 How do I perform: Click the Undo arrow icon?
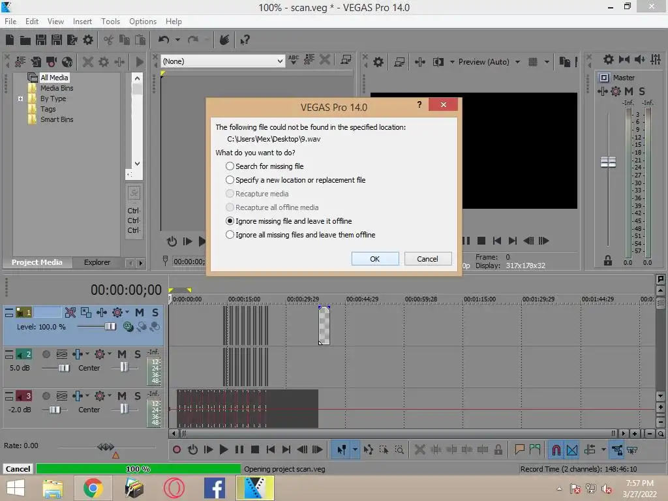tap(164, 40)
